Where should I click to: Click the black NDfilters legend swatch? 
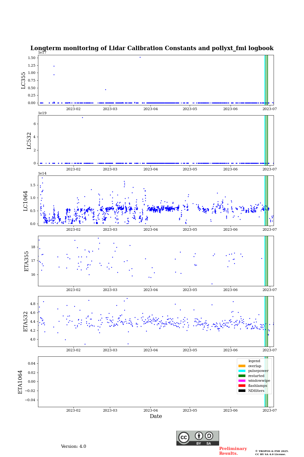pyautogui.click(x=242, y=391)
